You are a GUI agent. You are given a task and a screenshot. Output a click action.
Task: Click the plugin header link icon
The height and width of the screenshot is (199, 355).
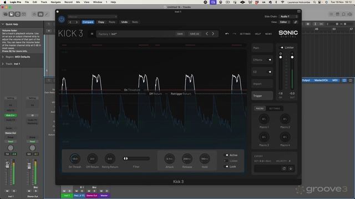(296, 22)
